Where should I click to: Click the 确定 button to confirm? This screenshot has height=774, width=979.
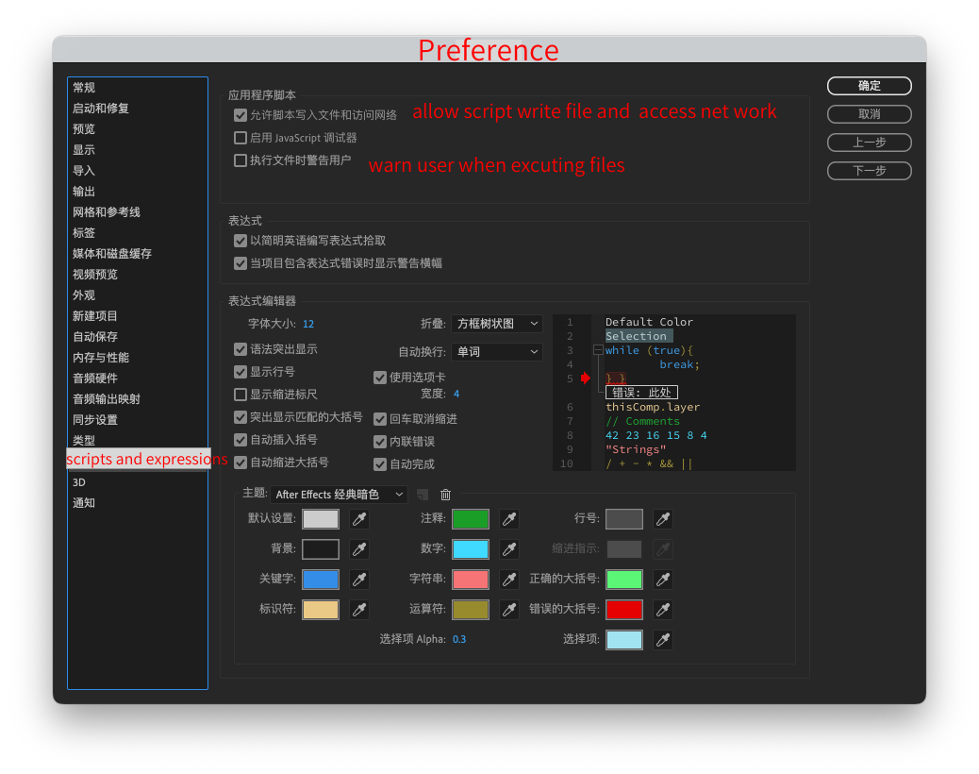click(x=869, y=85)
